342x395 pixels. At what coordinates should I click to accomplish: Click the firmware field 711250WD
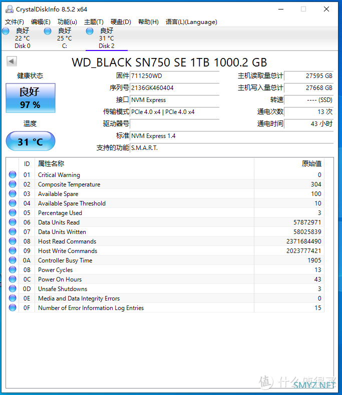(x=175, y=76)
